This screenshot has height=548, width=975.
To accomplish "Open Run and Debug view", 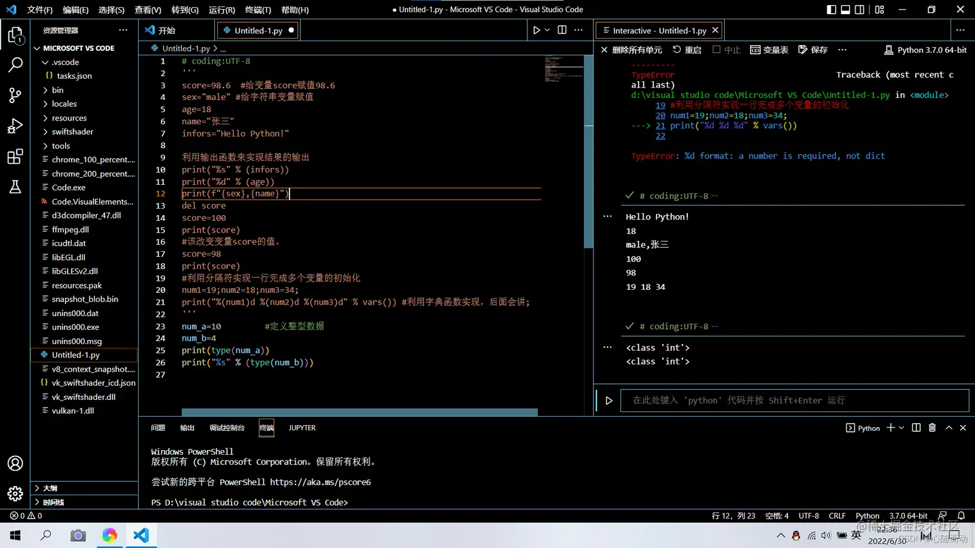I will click(15, 126).
